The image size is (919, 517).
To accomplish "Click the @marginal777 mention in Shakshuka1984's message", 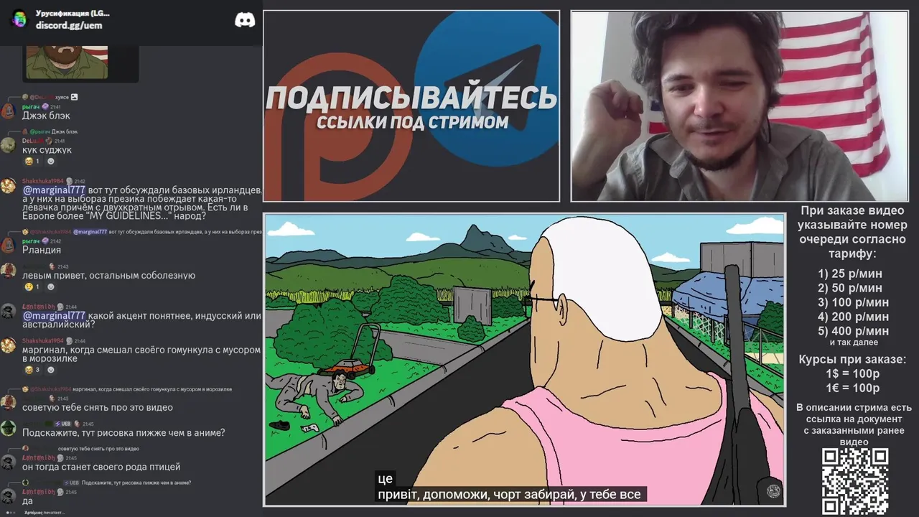I will (x=54, y=190).
